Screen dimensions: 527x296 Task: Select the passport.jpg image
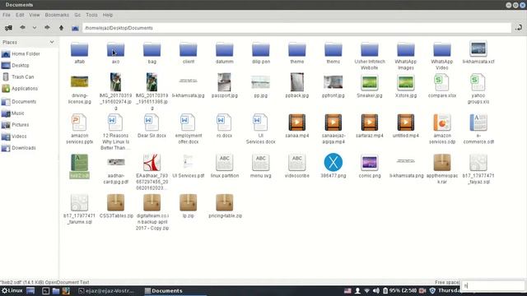[x=225, y=86]
